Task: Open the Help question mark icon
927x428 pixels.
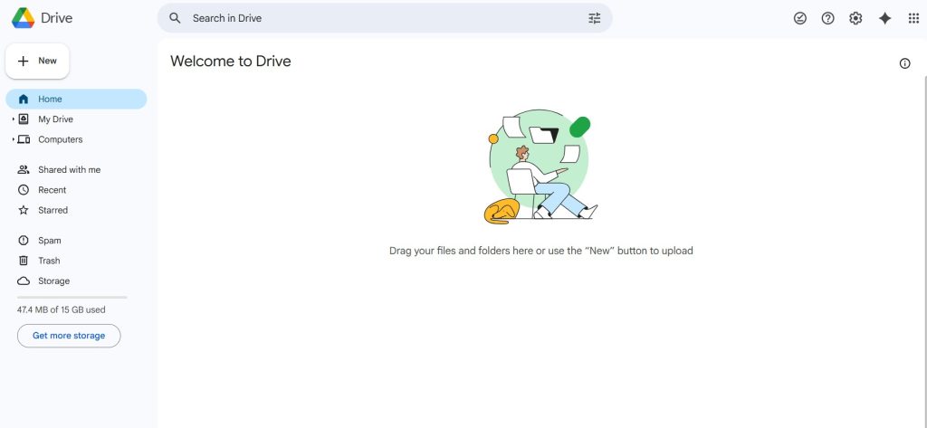Action: (827, 18)
